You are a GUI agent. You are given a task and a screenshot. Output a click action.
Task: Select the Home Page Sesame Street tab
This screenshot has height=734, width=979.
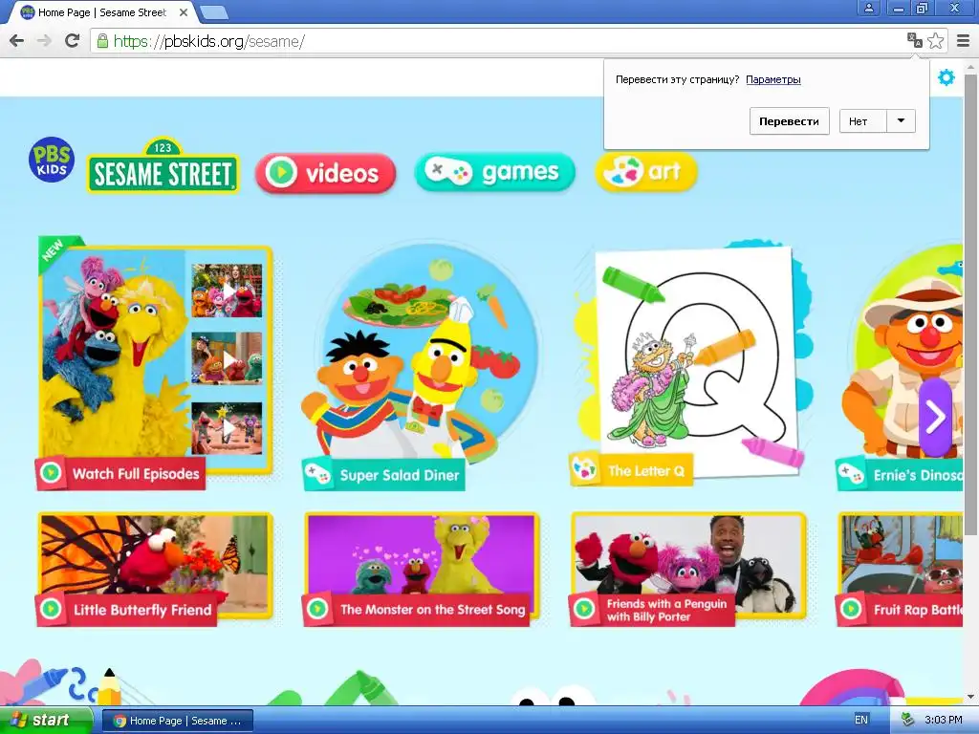pos(103,11)
